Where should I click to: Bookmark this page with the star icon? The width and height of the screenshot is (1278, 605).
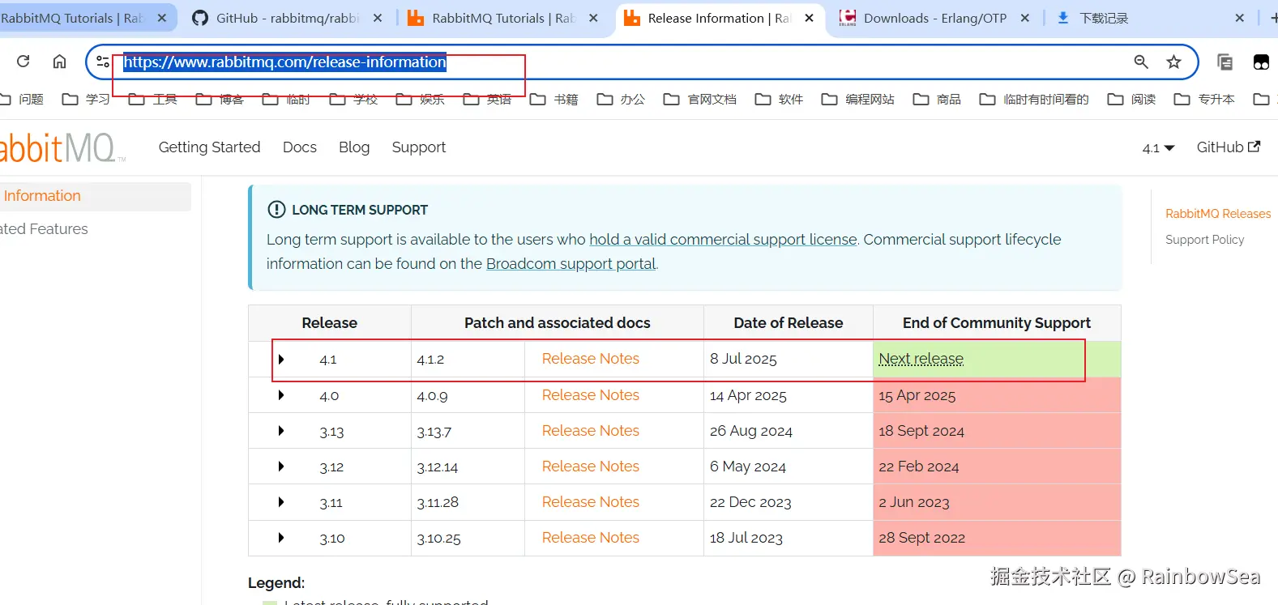coord(1173,62)
